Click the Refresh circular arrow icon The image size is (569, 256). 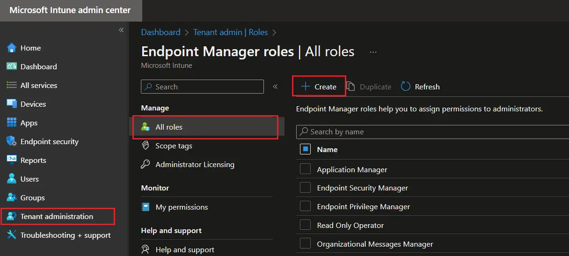[x=406, y=87]
